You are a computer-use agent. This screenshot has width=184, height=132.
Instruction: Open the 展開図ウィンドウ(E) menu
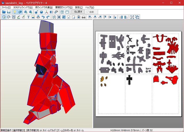(x=64, y=7)
